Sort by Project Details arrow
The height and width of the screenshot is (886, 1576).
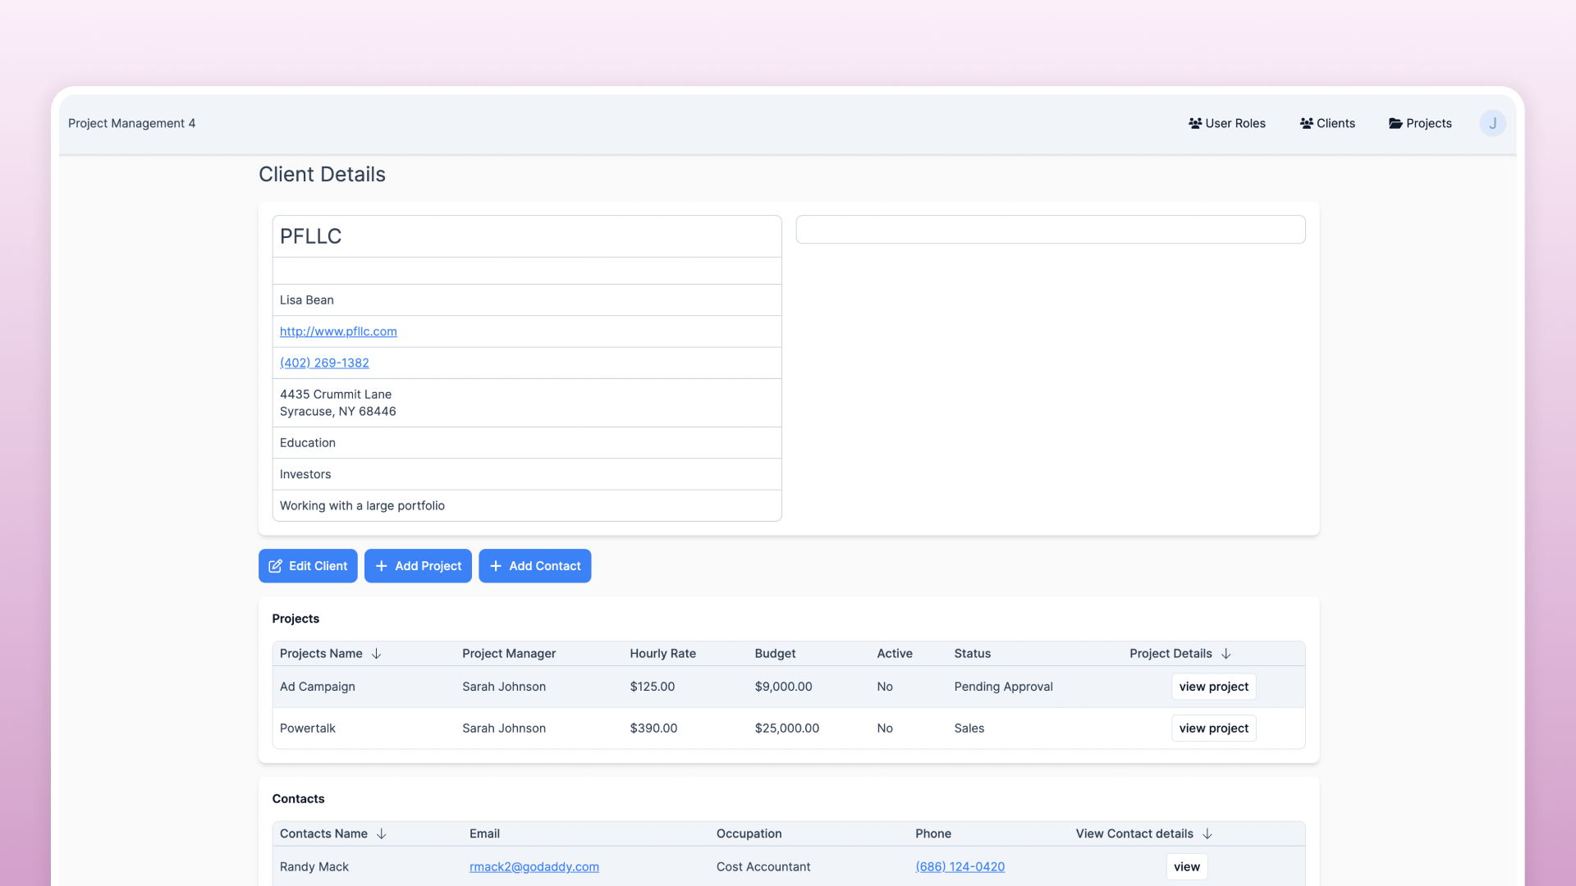pyautogui.click(x=1226, y=654)
